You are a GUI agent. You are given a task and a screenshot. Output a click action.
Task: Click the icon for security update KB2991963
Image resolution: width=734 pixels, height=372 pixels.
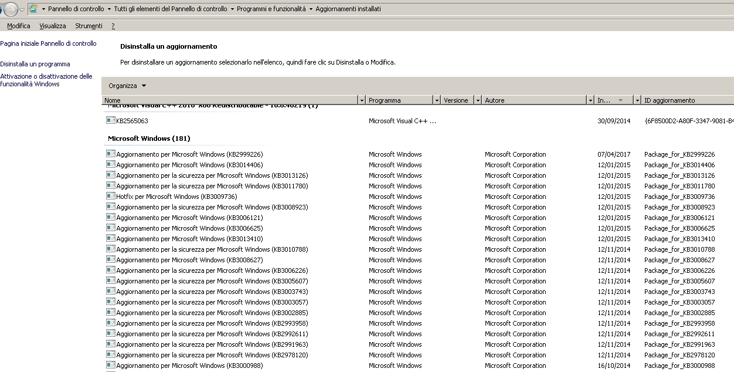(110, 343)
